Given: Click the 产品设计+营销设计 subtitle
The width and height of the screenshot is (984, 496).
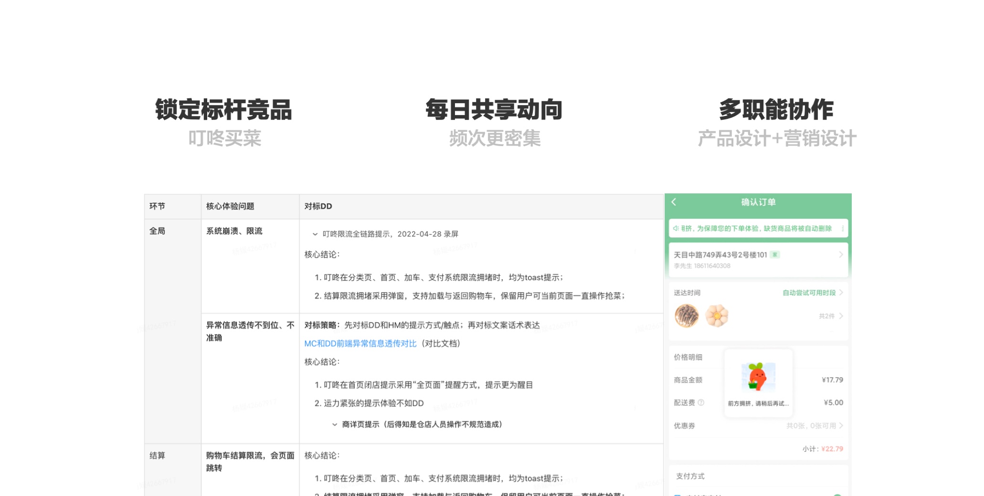Looking at the screenshot, I should click(x=777, y=138).
